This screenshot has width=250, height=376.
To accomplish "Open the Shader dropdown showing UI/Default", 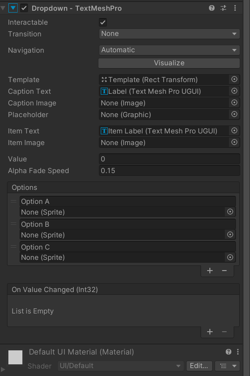I will pos(120,366).
